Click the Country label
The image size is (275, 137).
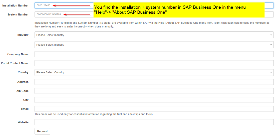click(x=23, y=72)
